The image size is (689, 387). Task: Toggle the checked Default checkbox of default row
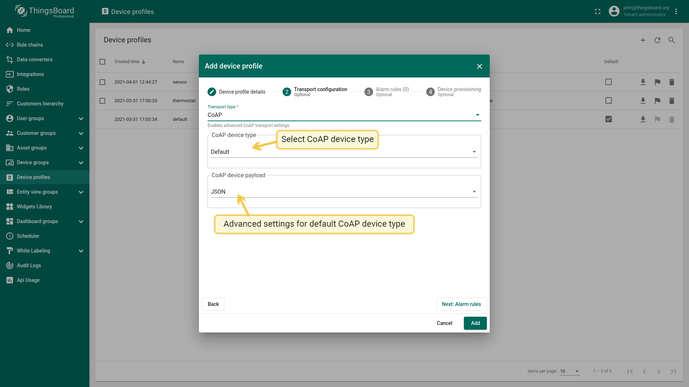[609, 119]
